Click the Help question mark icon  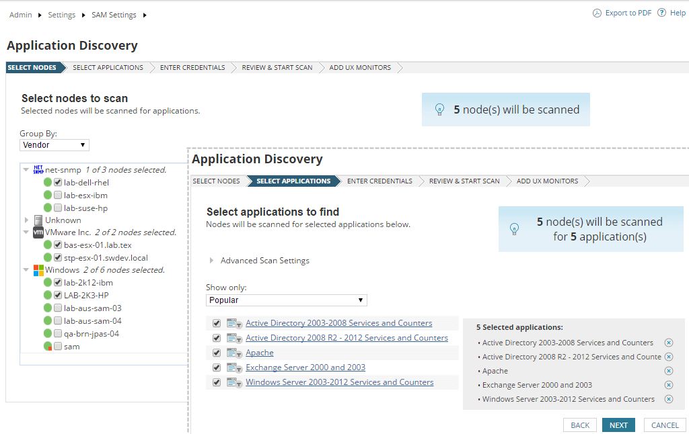pyautogui.click(x=661, y=13)
